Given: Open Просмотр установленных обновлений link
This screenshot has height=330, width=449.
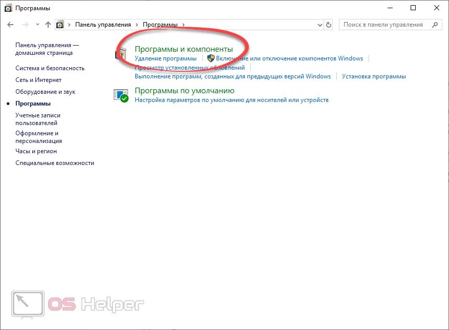Looking at the screenshot, I should (189, 68).
